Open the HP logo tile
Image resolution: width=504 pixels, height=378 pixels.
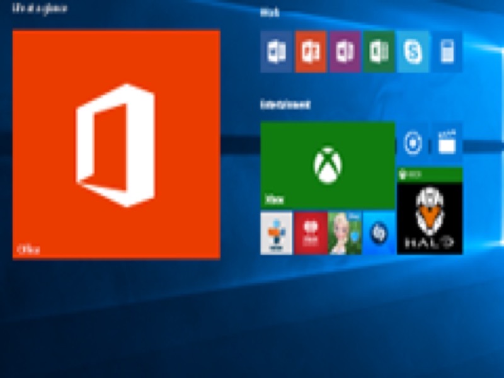click(x=379, y=233)
